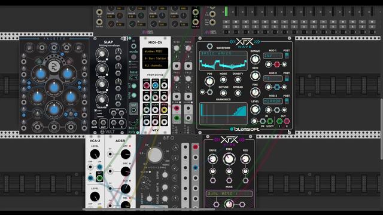Click the OCTAVE knob on XFX Wave
This screenshot has width=383, height=215.
[255, 59]
